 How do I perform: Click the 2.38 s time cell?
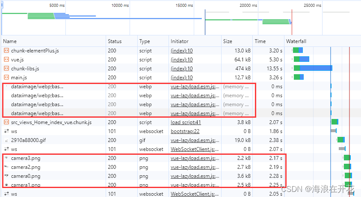tap(275, 140)
